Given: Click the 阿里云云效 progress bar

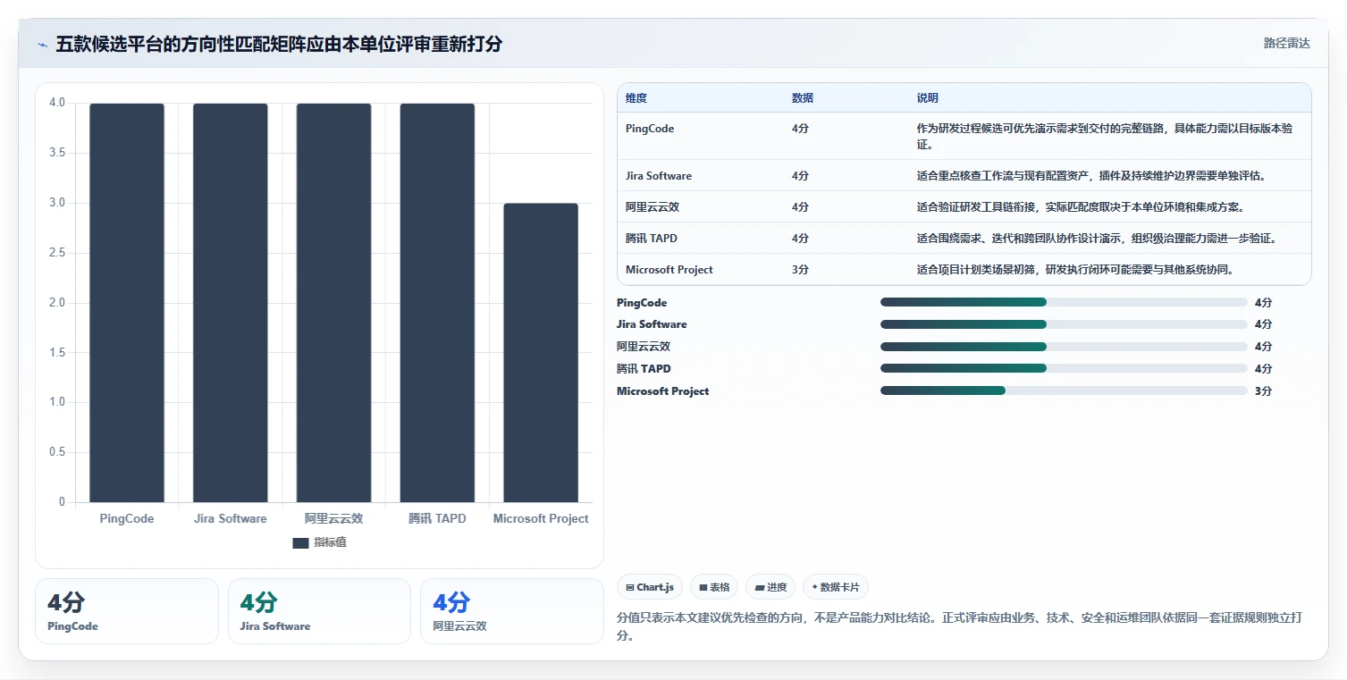Looking at the screenshot, I should (x=1064, y=347).
